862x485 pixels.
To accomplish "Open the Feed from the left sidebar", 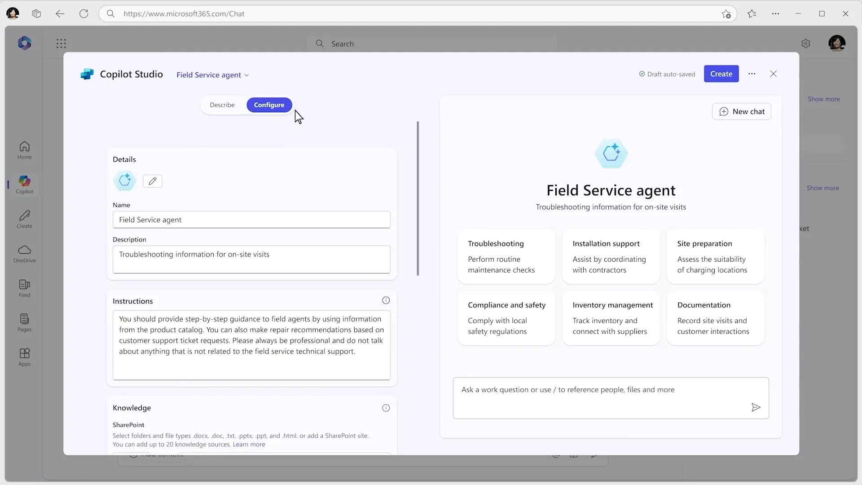I will click(24, 287).
